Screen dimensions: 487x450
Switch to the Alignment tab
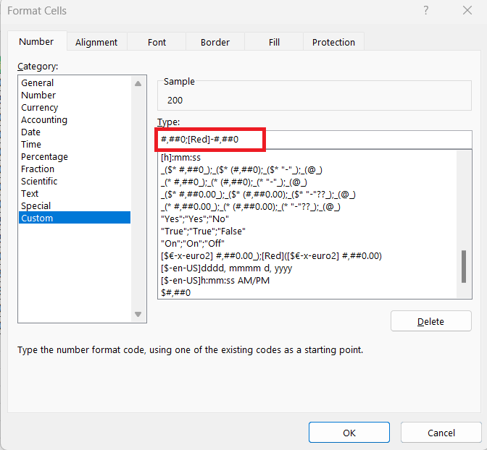[x=96, y=42]
